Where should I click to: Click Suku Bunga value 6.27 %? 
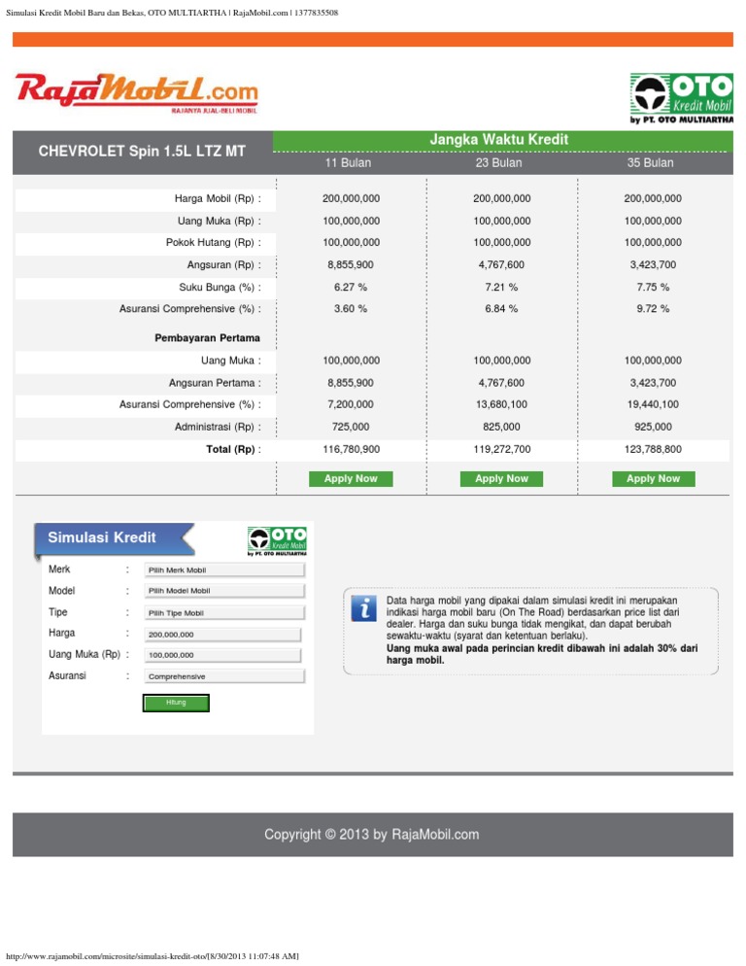(351, 287)
